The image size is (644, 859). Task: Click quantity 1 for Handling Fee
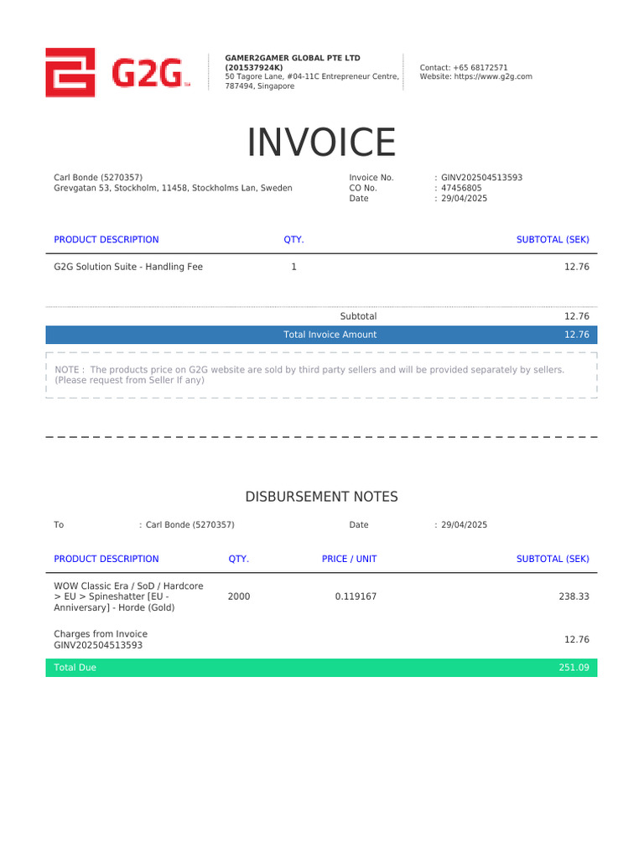293,267
